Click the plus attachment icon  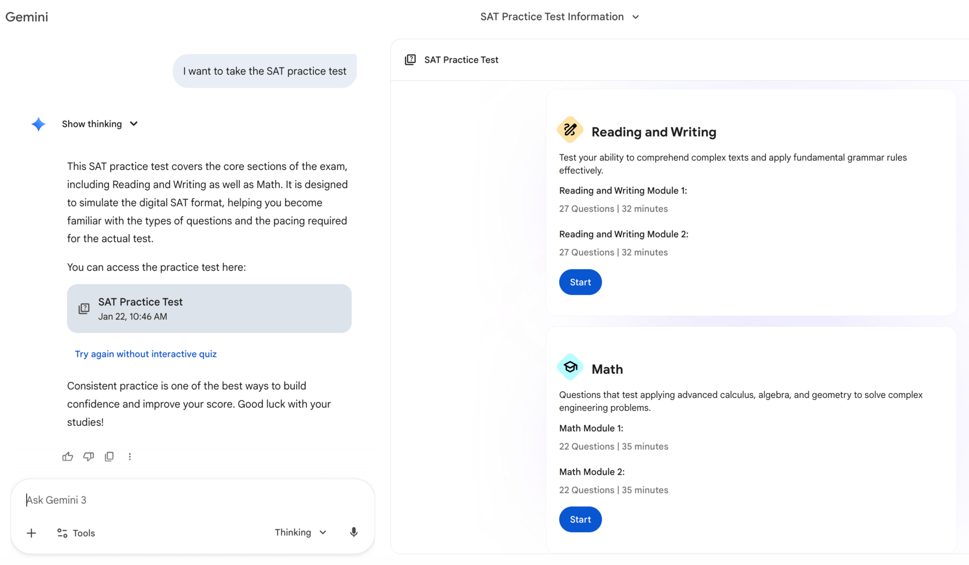pyautogui.click(x=31, y=533)
